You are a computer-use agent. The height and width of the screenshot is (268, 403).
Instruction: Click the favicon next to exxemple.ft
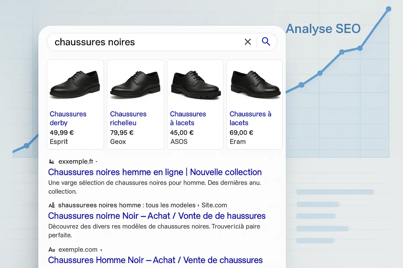tap(51, 161)
